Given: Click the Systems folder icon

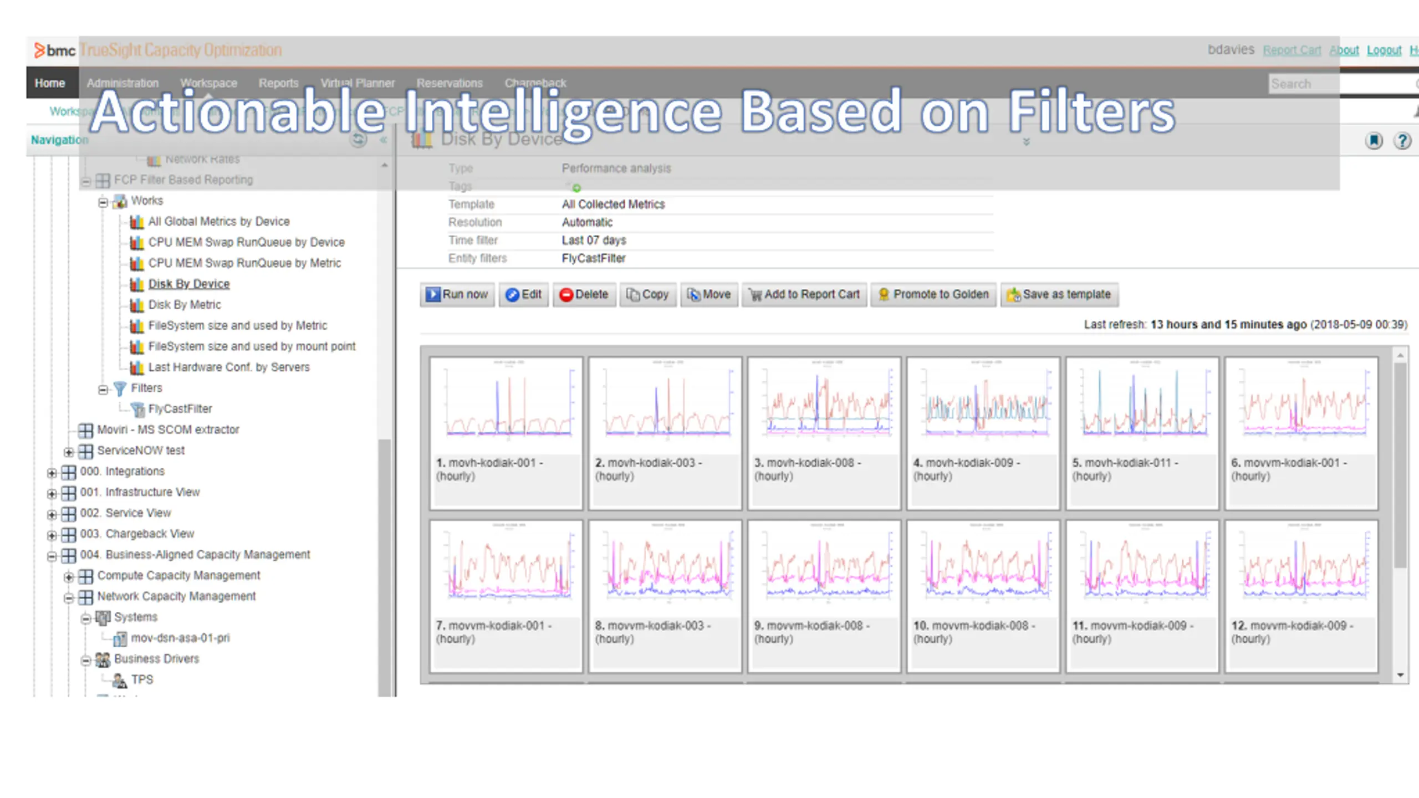Looking at the screenshot, I should (103, 617).
